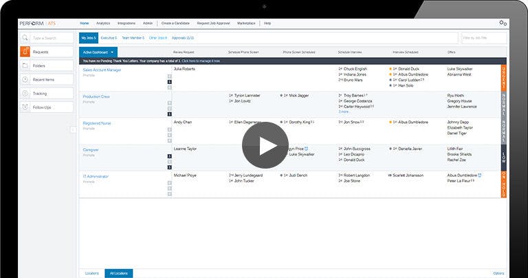
Task: Toggle top dark box in Caregiver row
Action: click(x=169, y=156)
